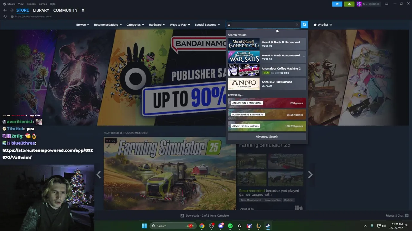Image resolution: width=412 pixels, height=231 pixels.
Task: Click the Steam icon on the Windows taskbar
Action: point(268,226)
